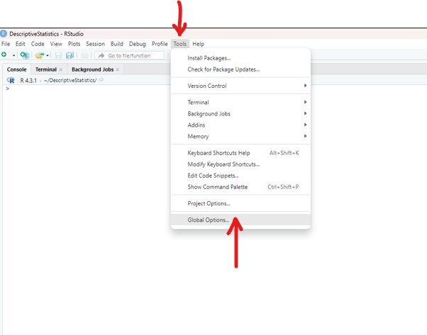This screenshot has width=427, height=335.
Task: Choose Install Packages menu entry
Action: (209, 58)
